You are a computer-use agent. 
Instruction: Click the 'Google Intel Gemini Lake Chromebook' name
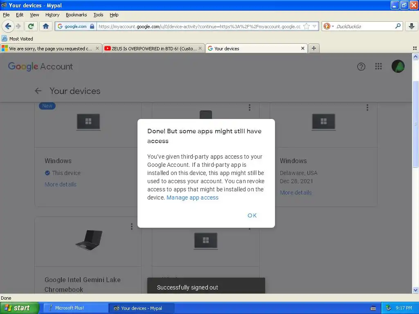[83, 285]
